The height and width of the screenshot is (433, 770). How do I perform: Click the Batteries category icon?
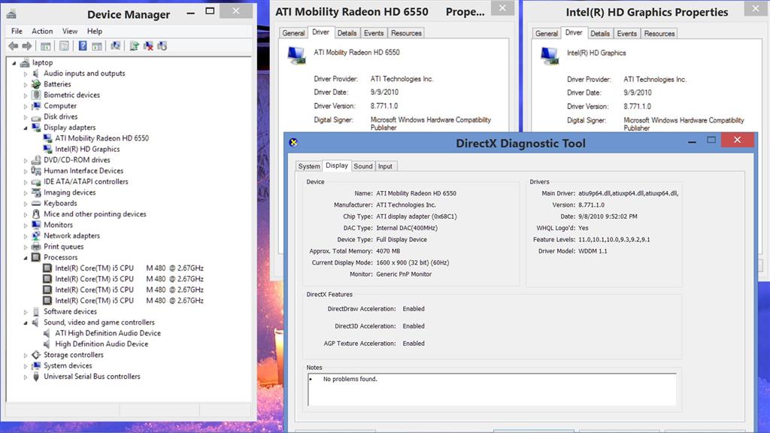(36, 84)
